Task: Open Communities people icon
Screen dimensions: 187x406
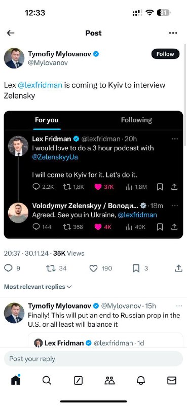Action: point(109,380)
